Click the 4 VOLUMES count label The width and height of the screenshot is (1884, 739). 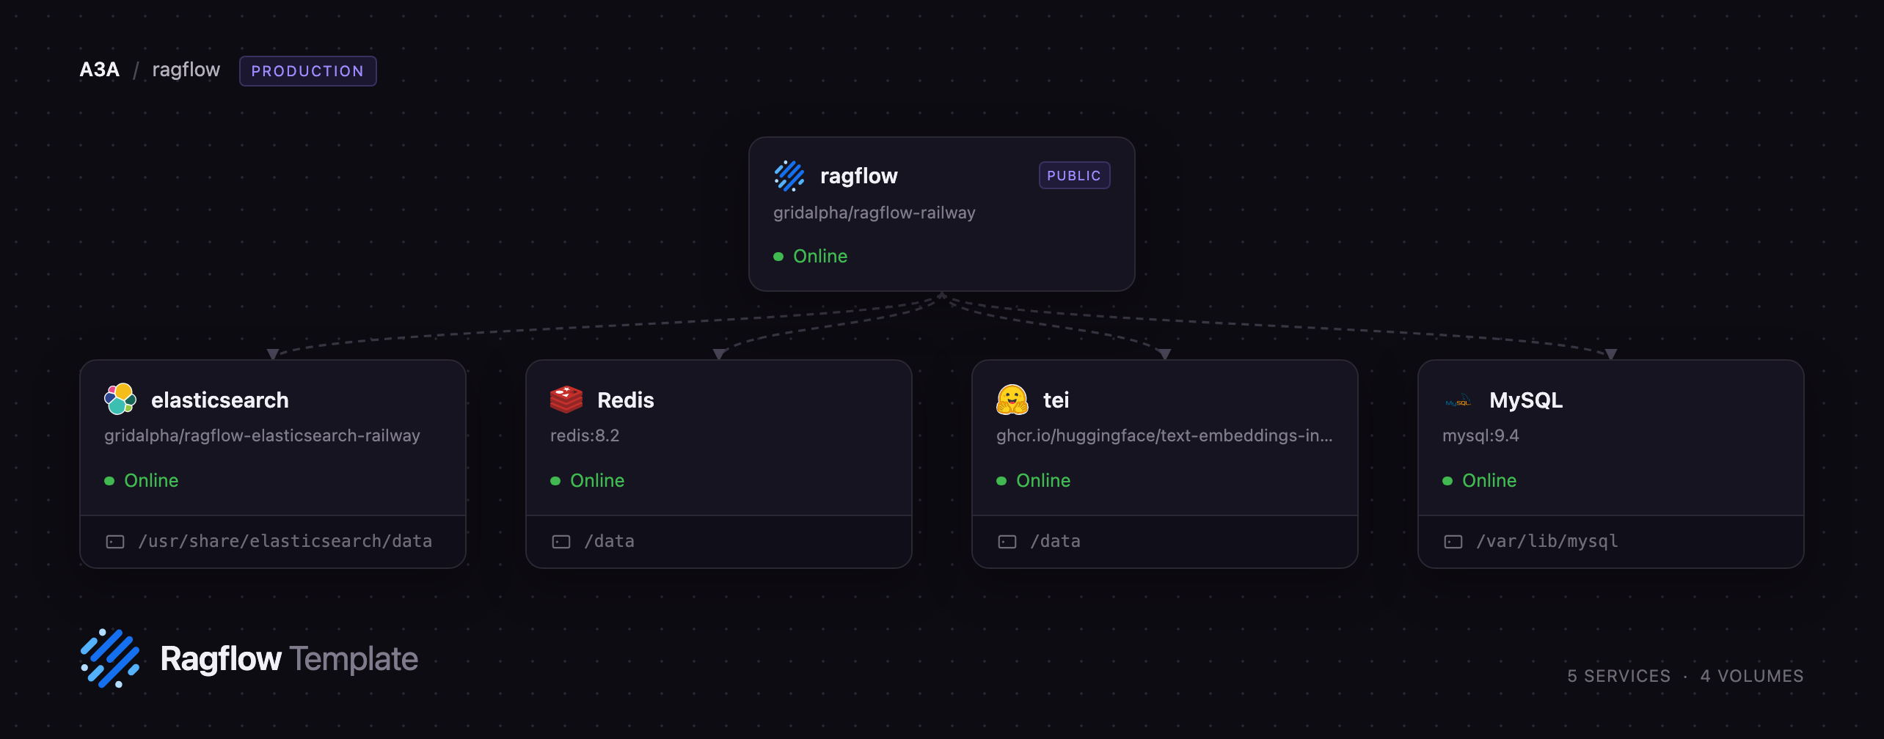tap(1752, 676)
